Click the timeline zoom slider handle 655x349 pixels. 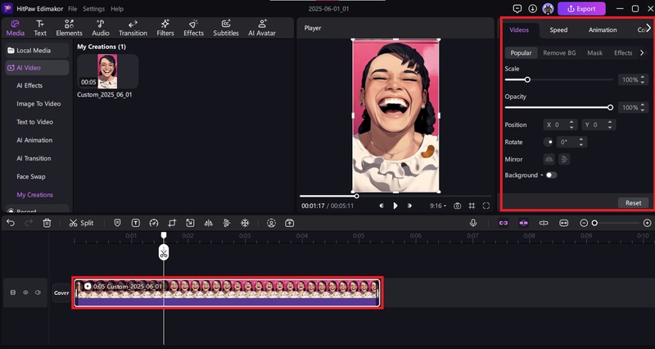click(594, 223)
